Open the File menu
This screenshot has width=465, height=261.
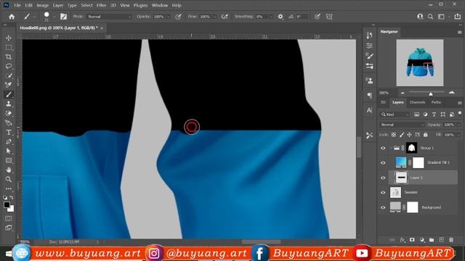(17, 5)
